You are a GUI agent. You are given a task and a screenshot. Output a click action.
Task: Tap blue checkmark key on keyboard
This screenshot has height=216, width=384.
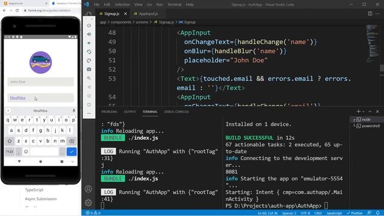[x=71, y=152]
